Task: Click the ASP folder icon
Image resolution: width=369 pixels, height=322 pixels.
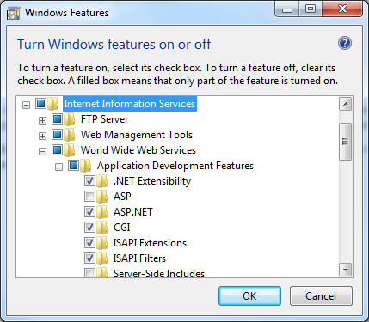Action: pyautogui.click(x=102, y=197)
